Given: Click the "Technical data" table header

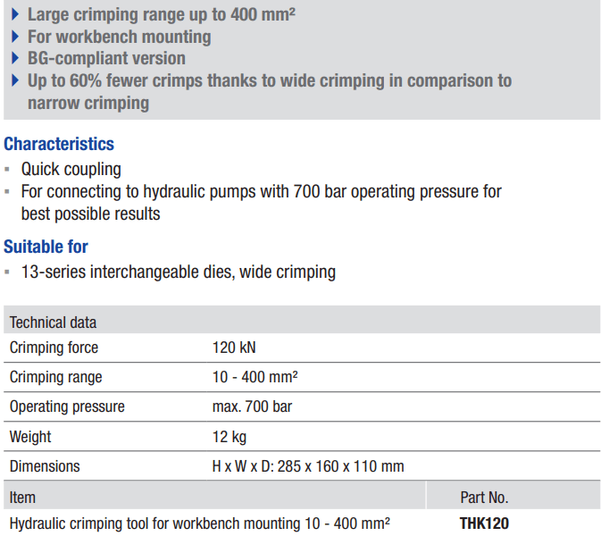Looking at the screenshot, I should coord(53,322).
